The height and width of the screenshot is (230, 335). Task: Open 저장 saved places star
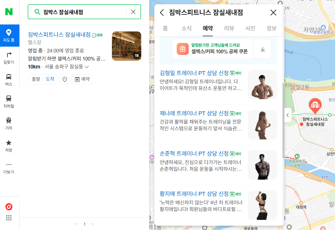[9, 146]
